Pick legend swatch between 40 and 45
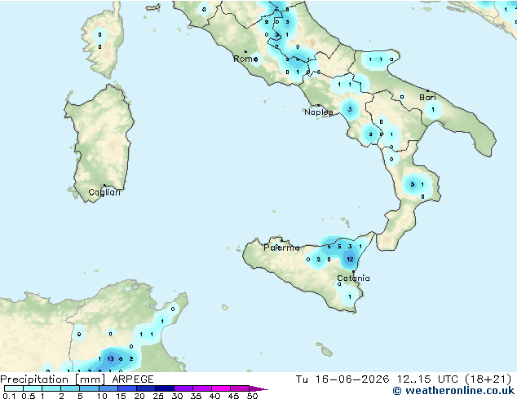Screen dimensions: 517x399 221,388
